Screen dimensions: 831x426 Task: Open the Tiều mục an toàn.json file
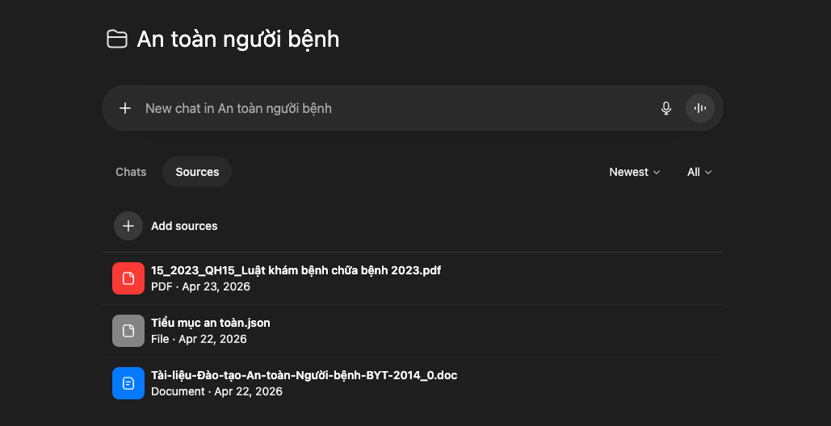coord(211,323)
